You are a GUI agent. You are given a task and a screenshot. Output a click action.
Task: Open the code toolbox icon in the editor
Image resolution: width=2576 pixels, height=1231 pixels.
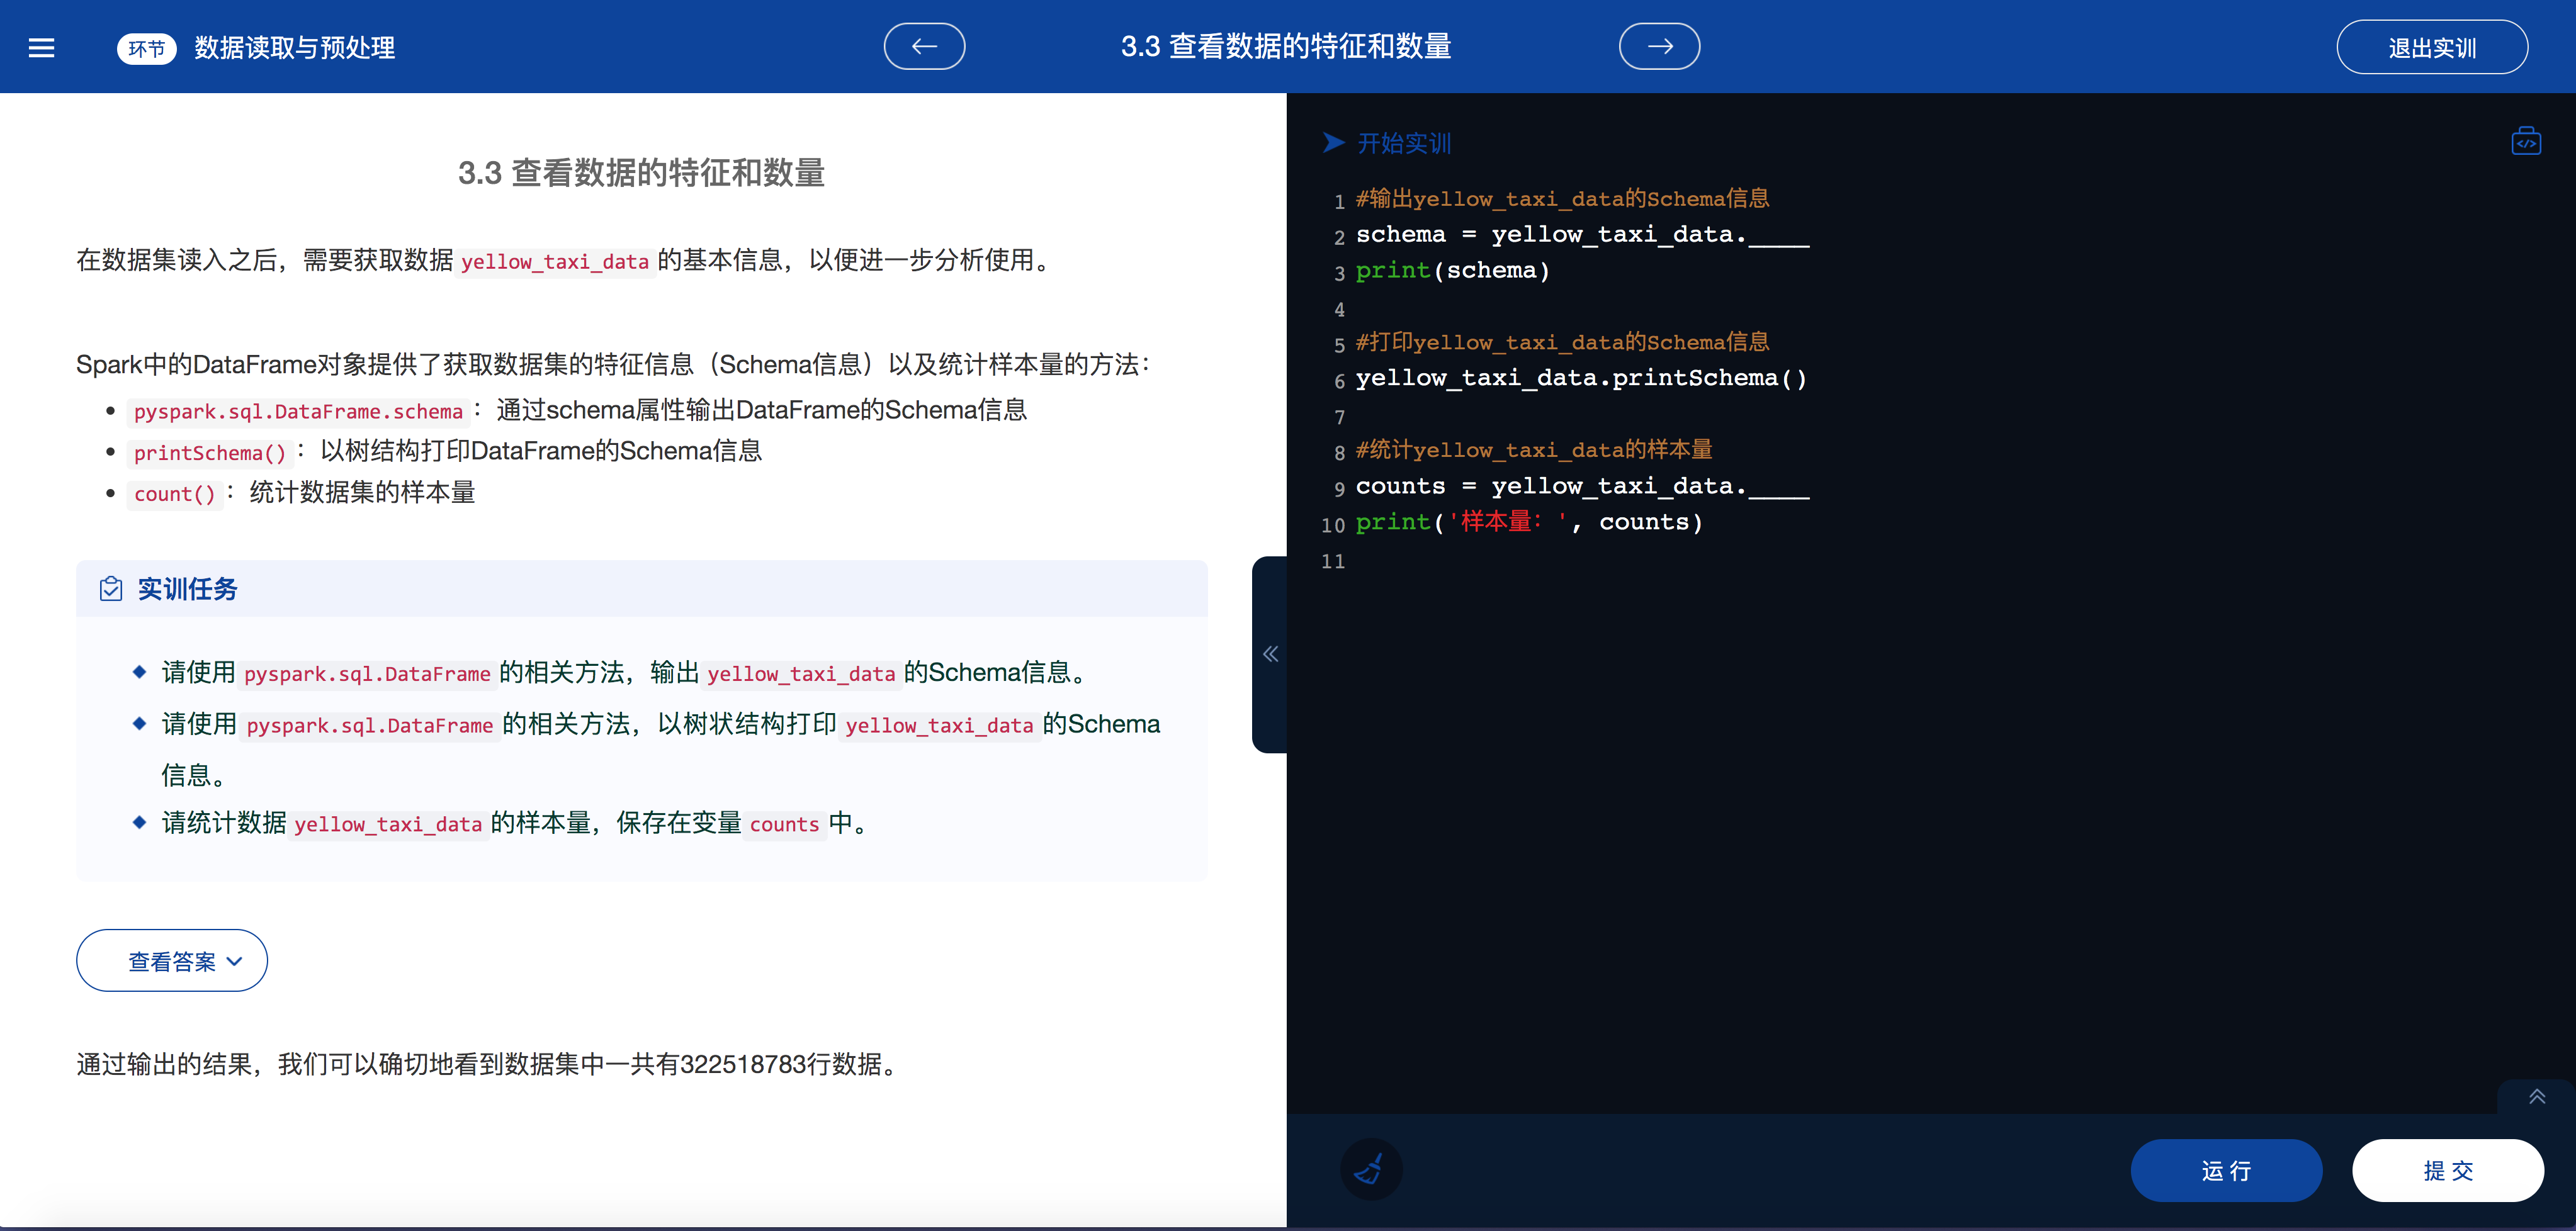click(2526, 142)
